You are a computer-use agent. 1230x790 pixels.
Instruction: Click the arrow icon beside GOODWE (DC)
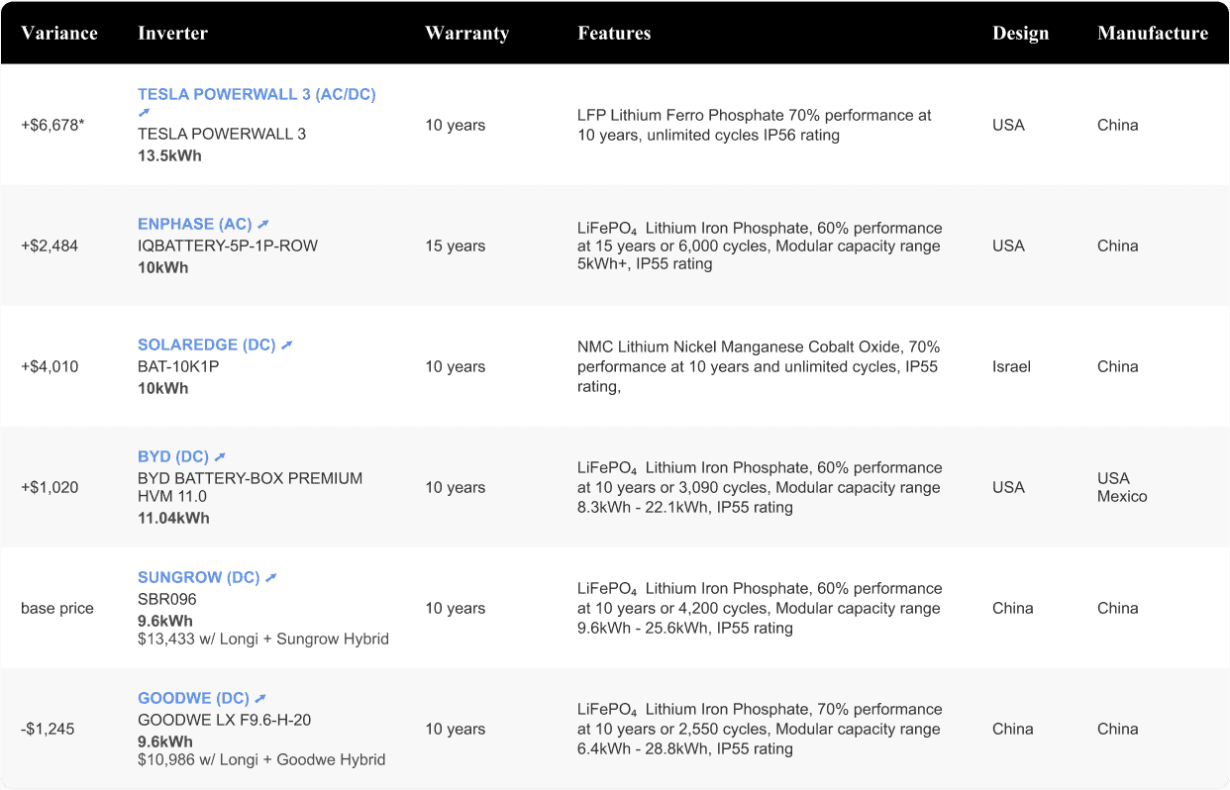pos(260,699)
